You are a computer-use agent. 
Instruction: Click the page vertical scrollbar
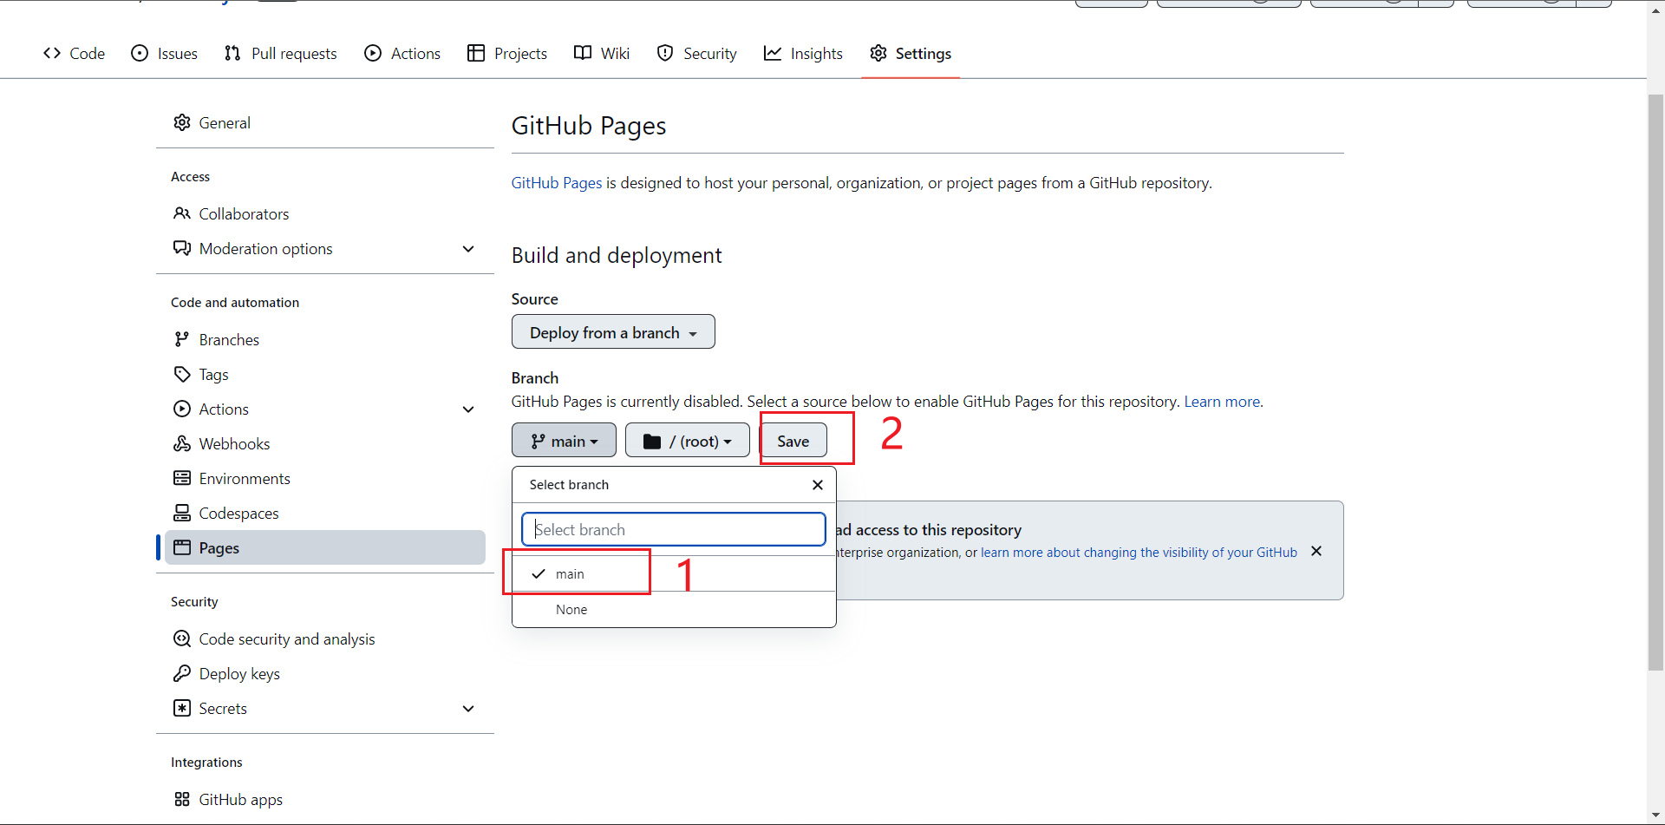(1655, 382)
